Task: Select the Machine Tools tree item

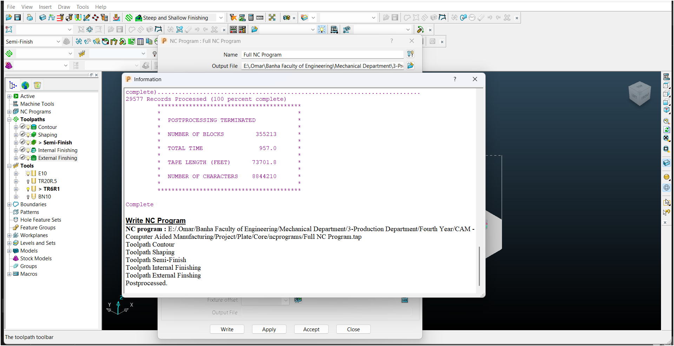Action: tap(37, 104)
